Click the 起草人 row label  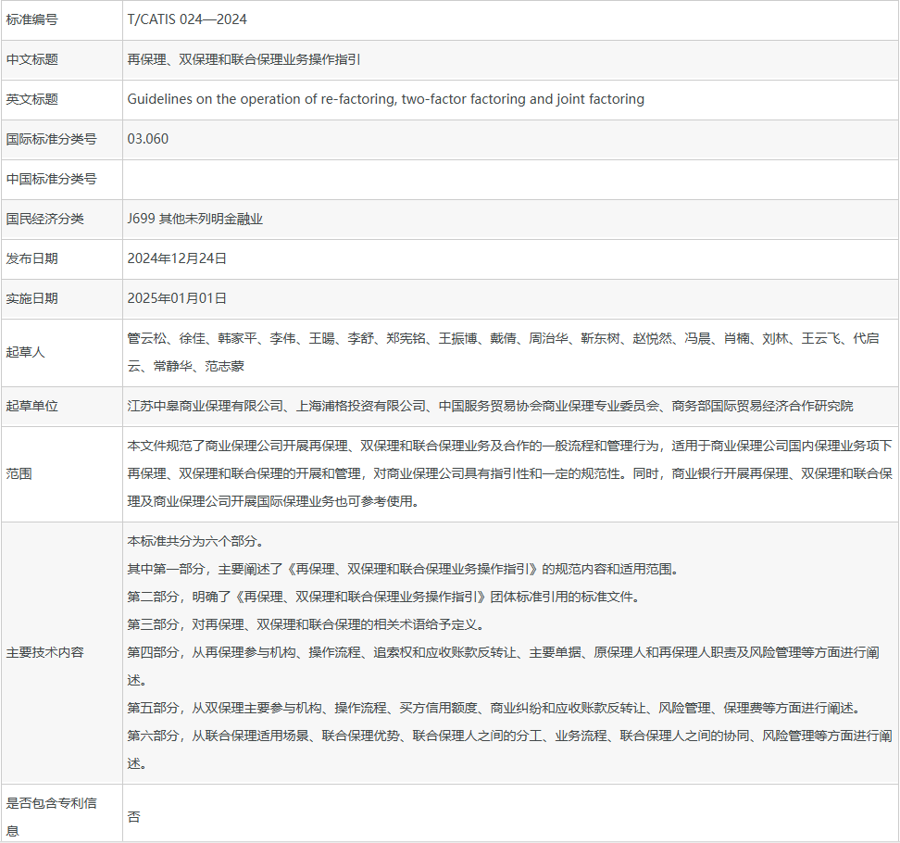(x=26, y=352)
